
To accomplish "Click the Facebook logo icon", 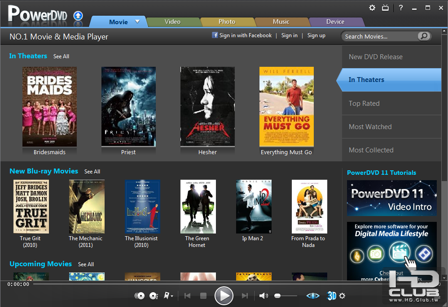I will pyautogui.click(x=215, y=35).
